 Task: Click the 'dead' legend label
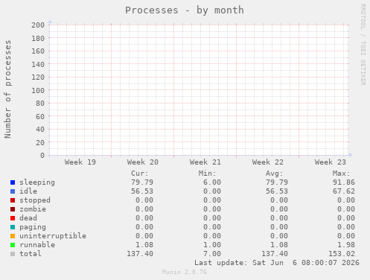coord(28,218)
